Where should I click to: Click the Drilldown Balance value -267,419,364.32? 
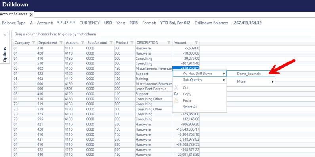(x=247, y=23)
